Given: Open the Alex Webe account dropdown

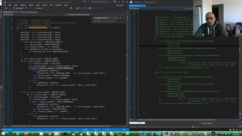Looking at the screenshot, I should coord(120,5).
